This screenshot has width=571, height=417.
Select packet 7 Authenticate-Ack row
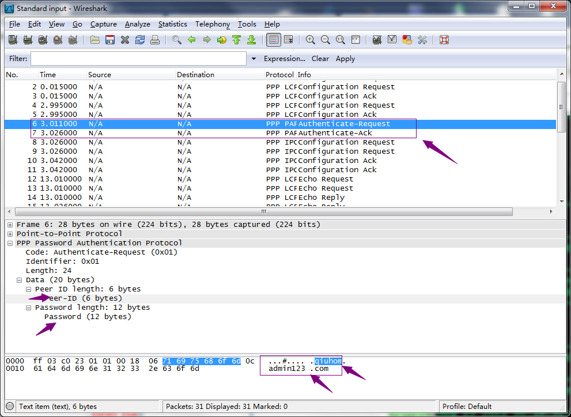point(281,133)
